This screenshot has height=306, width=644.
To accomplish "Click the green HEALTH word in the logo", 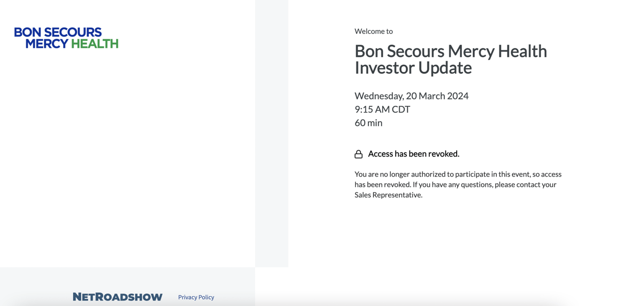I will [95, 44].
